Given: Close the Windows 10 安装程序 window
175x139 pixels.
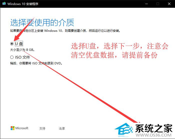Looking at the screenshot, I should pos(169,4).
